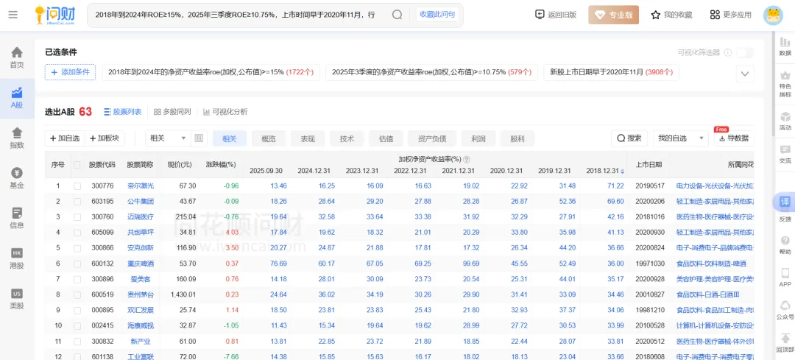This screenshot has width=795, height=360.
Task: Switch to 多股同列 view
Action: click(x=172, y=112)
